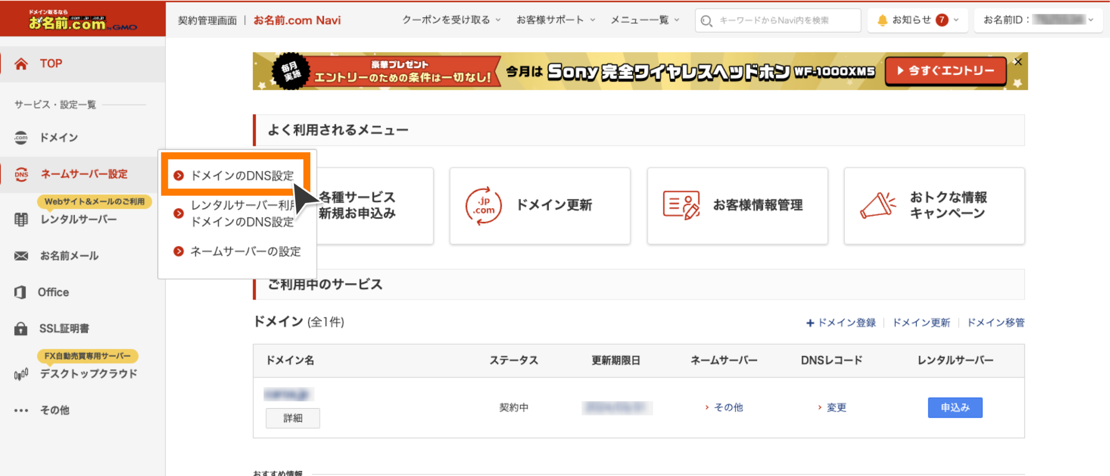Select レンタルサーバー利用ドメインのDNS設定 menu item
The image size is (1110, 476).
[x=237, y=213]
